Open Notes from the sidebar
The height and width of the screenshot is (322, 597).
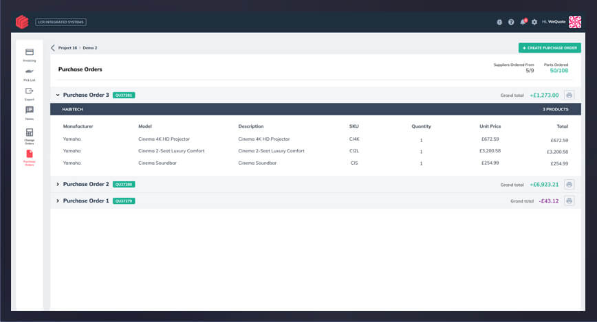tap(29, 112)
